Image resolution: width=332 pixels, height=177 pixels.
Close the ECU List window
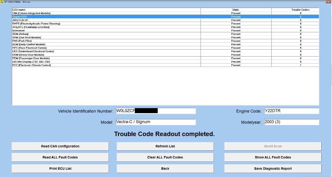point(328,2)
